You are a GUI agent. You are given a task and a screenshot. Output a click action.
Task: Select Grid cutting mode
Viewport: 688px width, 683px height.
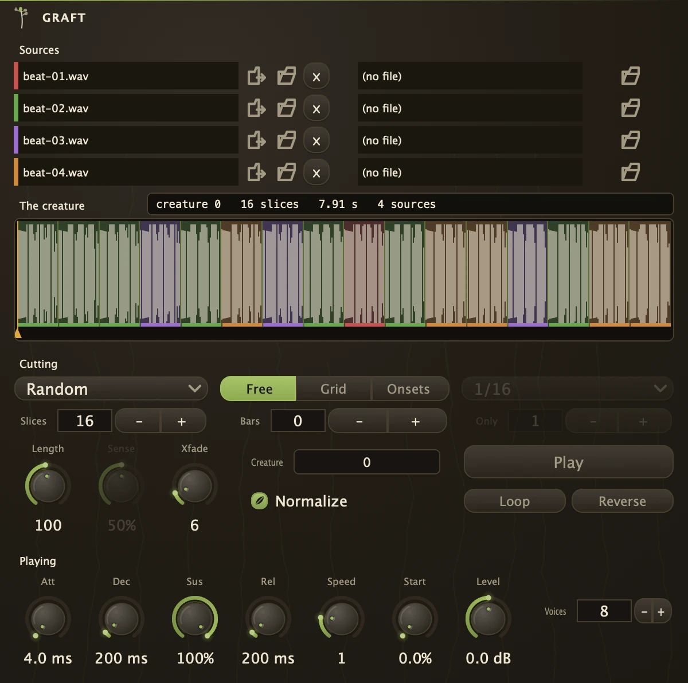point(334,388)
